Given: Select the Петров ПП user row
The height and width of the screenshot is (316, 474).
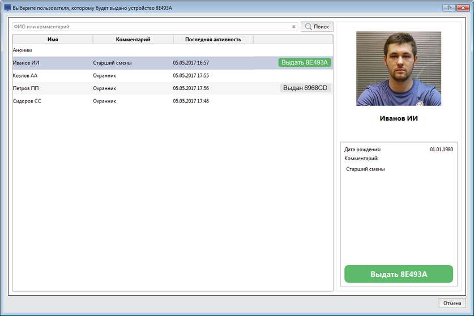Looking at the screenshot, I should pos(113,88).
